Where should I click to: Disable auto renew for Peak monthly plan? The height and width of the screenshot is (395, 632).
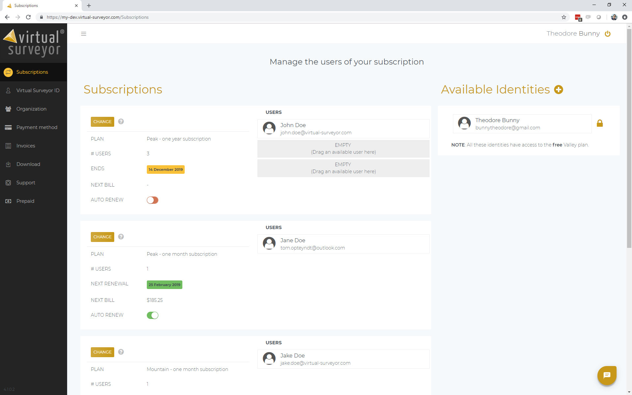[152, 315]
